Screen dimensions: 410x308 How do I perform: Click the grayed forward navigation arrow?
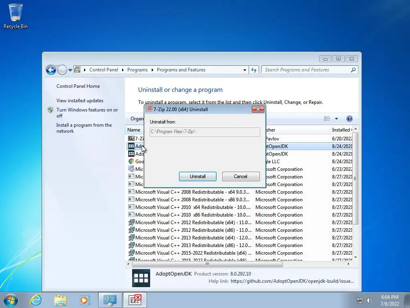62,70
